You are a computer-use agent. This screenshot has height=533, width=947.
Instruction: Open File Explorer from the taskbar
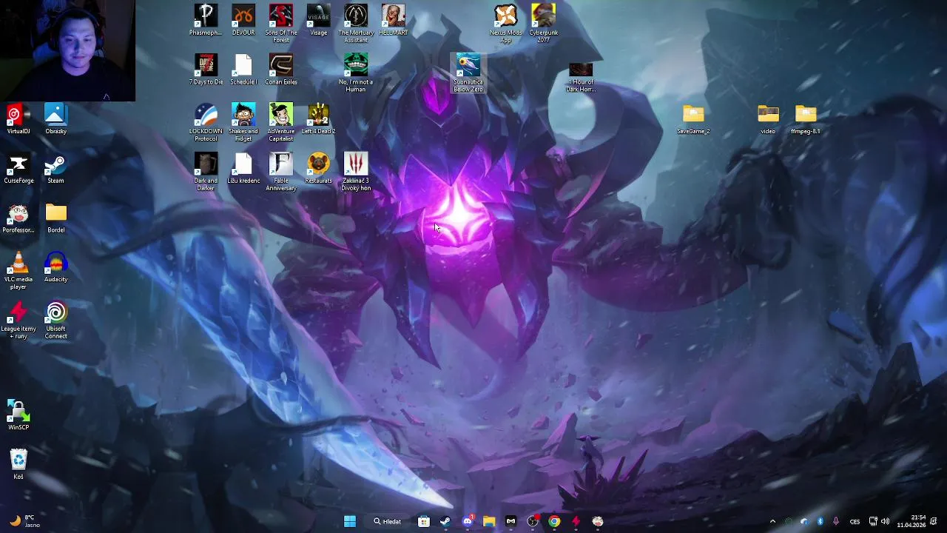pos(489,521)
